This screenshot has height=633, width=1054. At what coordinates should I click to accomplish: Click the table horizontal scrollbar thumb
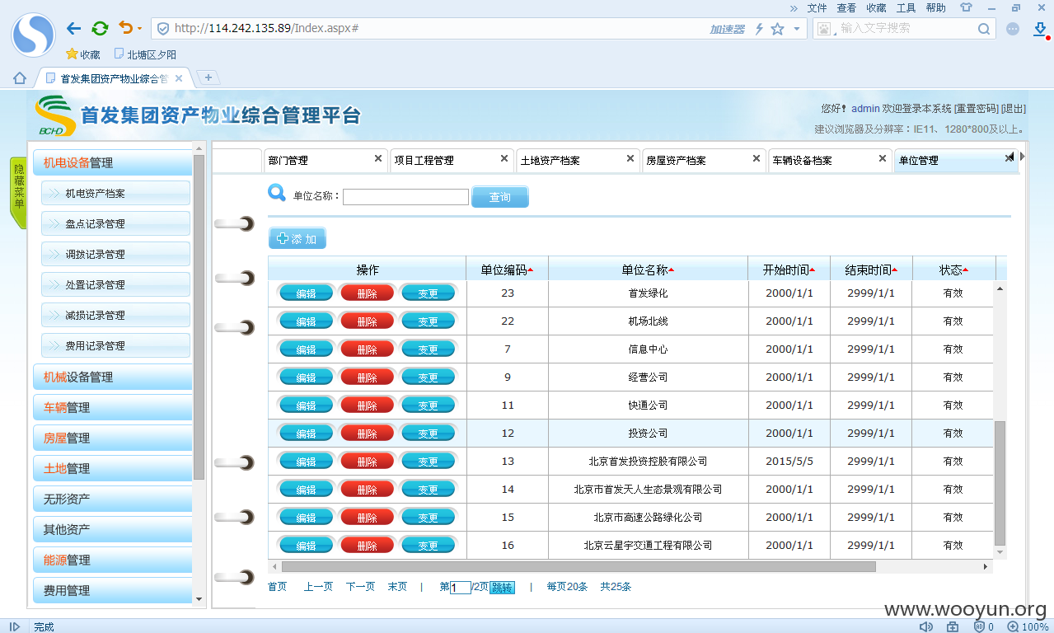(x=578, y=567)
